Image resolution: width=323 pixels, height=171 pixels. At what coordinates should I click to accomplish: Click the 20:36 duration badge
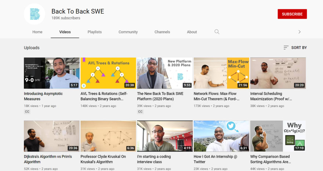click(x=73, y=148)
